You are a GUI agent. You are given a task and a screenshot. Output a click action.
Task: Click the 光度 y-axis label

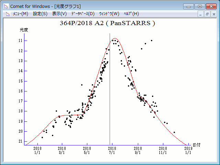[24, 30]
